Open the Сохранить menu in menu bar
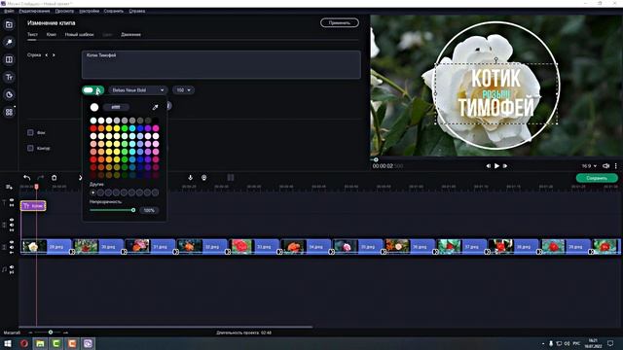 click(114, 11)
